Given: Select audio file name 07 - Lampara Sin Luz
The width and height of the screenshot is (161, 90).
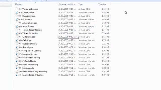Looking at the screenshot, I should (x=27, y=54).
